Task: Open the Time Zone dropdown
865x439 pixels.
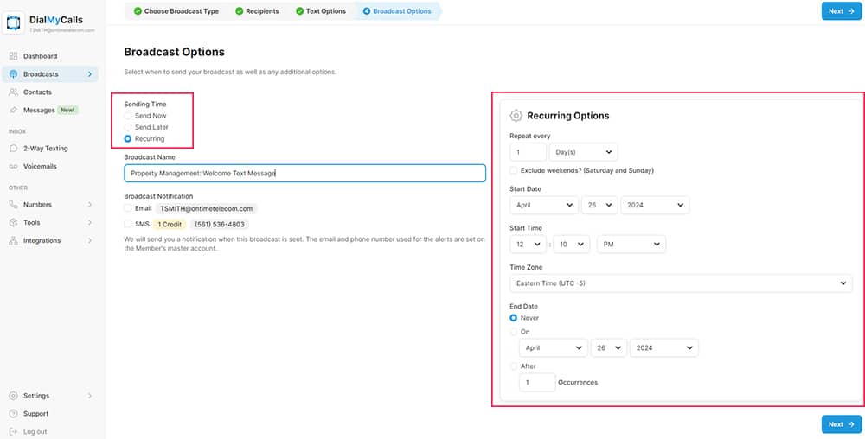Action: coord(681,283)
